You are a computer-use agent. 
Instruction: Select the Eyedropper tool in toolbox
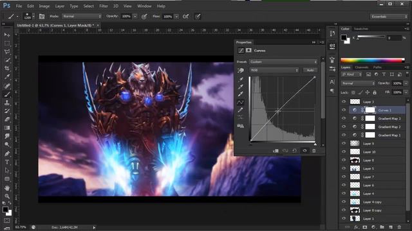[7, 77]
